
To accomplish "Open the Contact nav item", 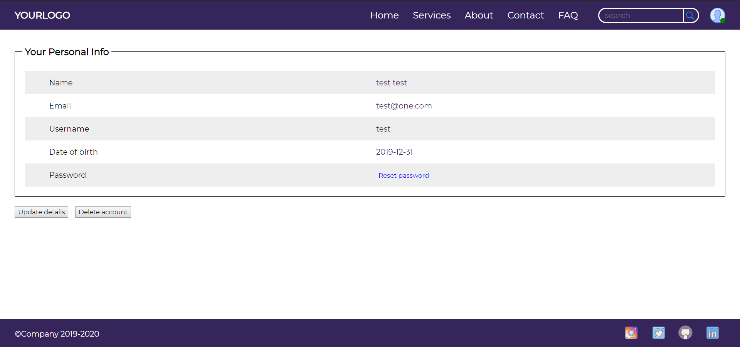I will (525, 15).
